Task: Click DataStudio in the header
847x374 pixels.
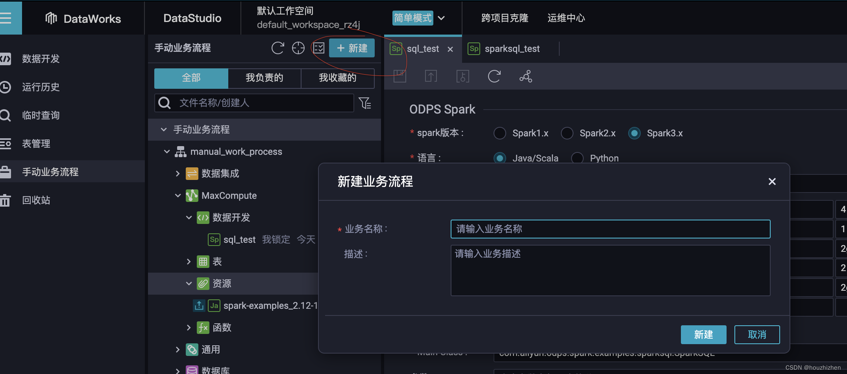Action: (192, 18)
